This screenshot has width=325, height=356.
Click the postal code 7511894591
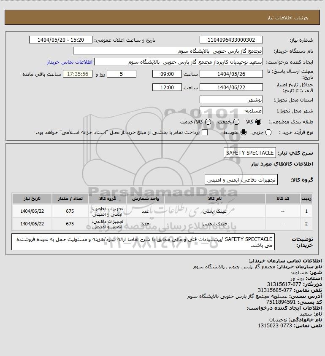(x=281, y=302)
